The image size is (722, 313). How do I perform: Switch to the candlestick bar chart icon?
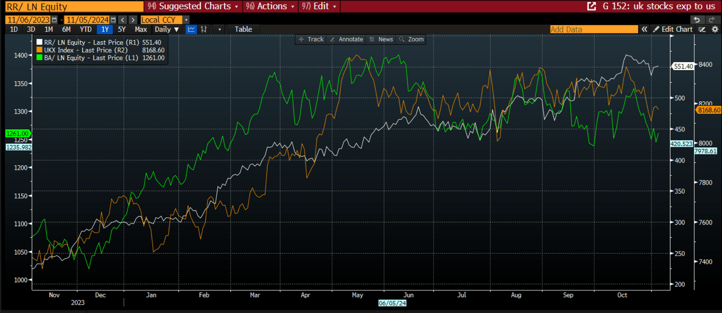pyautogui.click(x=204, y=29)
